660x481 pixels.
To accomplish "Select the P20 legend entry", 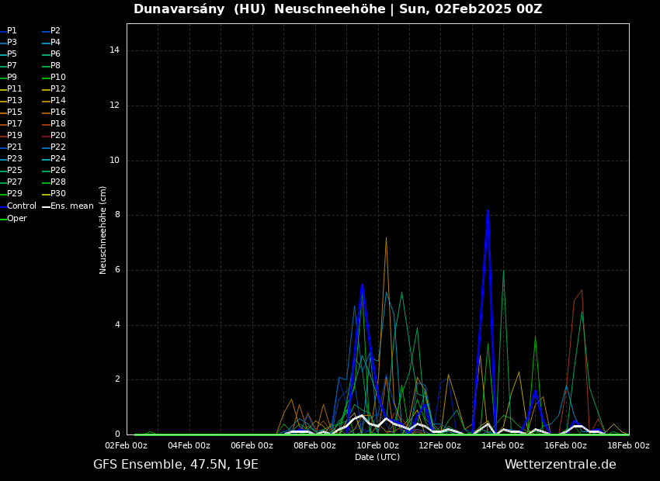I will coord(57,136).
